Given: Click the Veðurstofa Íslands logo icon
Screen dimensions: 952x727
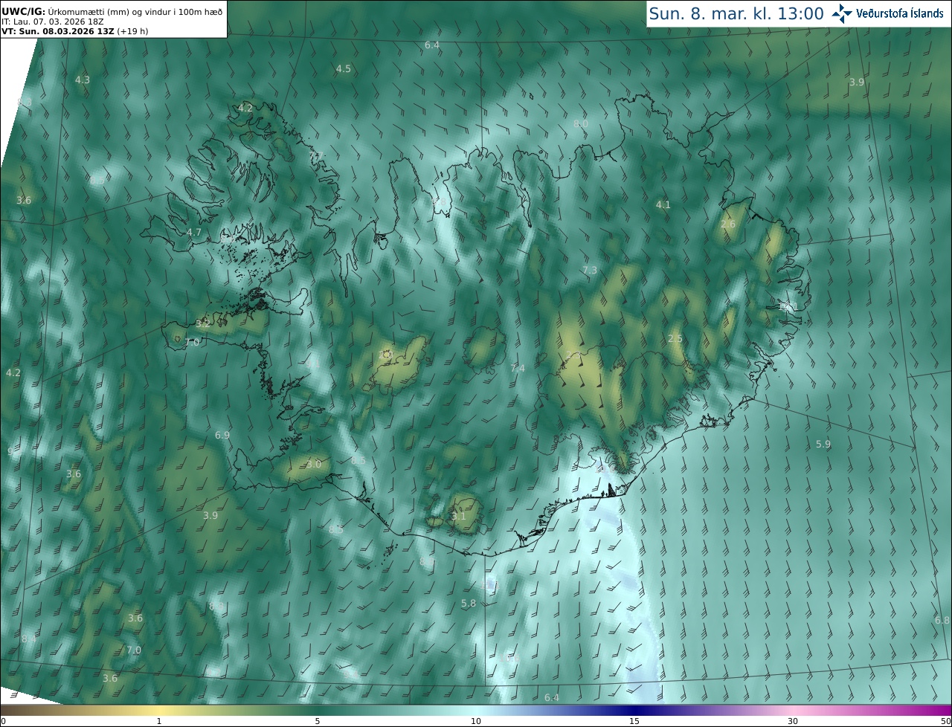Looking at the screenshot, I should [x=842, y=13].
